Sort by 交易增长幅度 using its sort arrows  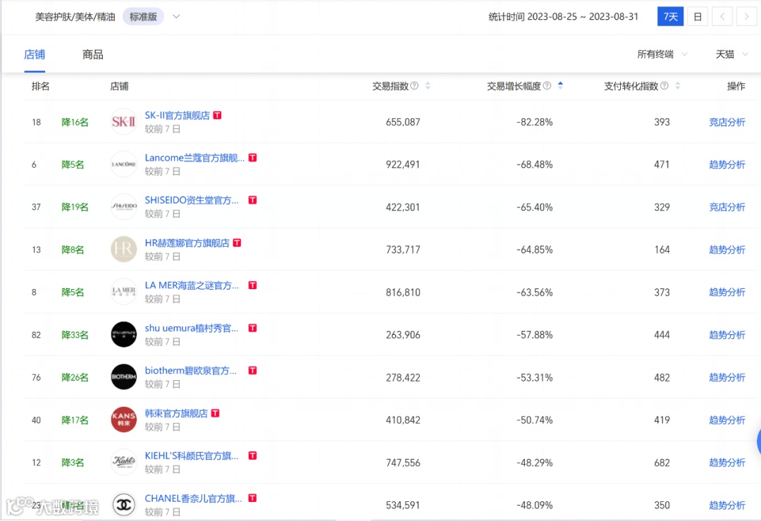560,85
